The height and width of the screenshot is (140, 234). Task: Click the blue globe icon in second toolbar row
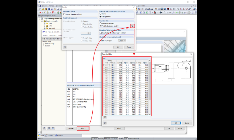pos(161,13)
